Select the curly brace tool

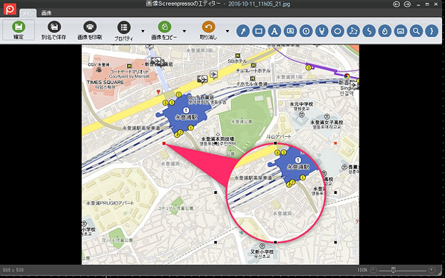tap(431, 31)
